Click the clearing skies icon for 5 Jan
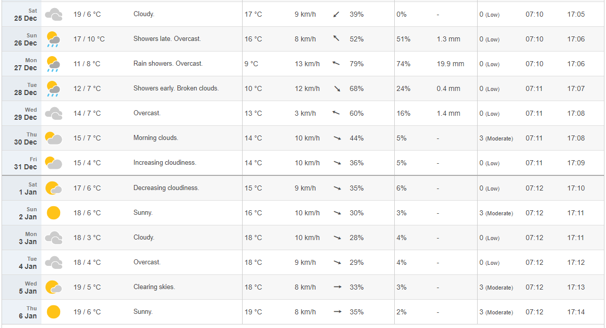Screen dimensions: 606x328 click(x=53, y=287)
